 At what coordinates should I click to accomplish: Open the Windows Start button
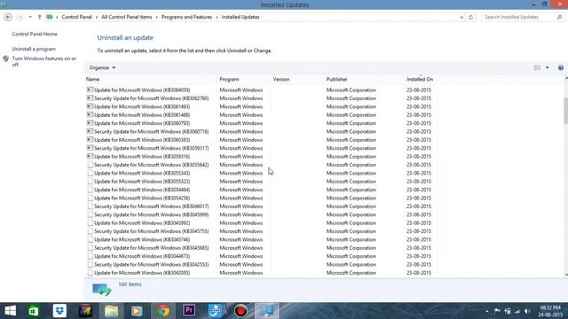tap(10, 311)
